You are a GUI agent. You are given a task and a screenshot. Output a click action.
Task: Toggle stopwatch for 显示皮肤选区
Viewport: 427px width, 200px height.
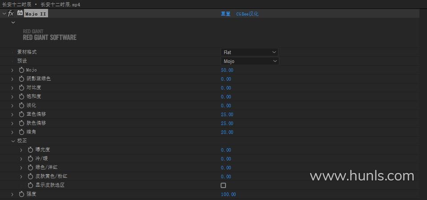click(x=31, y=185)
